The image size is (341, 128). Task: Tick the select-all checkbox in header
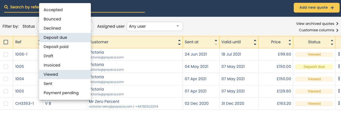(6, 42)
